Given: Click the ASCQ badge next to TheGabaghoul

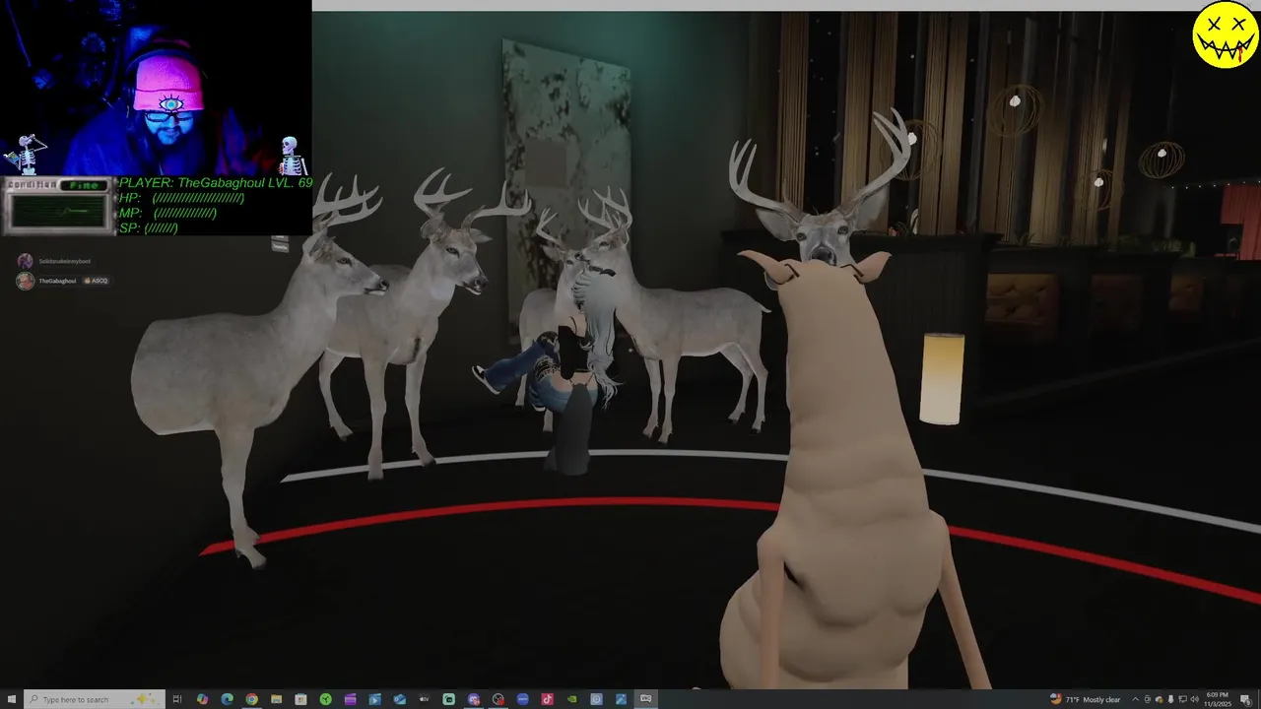Looking at the screenshot, I should click(96, 281).
